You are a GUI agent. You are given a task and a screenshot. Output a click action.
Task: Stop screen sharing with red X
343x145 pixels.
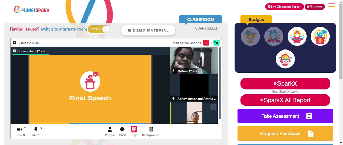206,43
